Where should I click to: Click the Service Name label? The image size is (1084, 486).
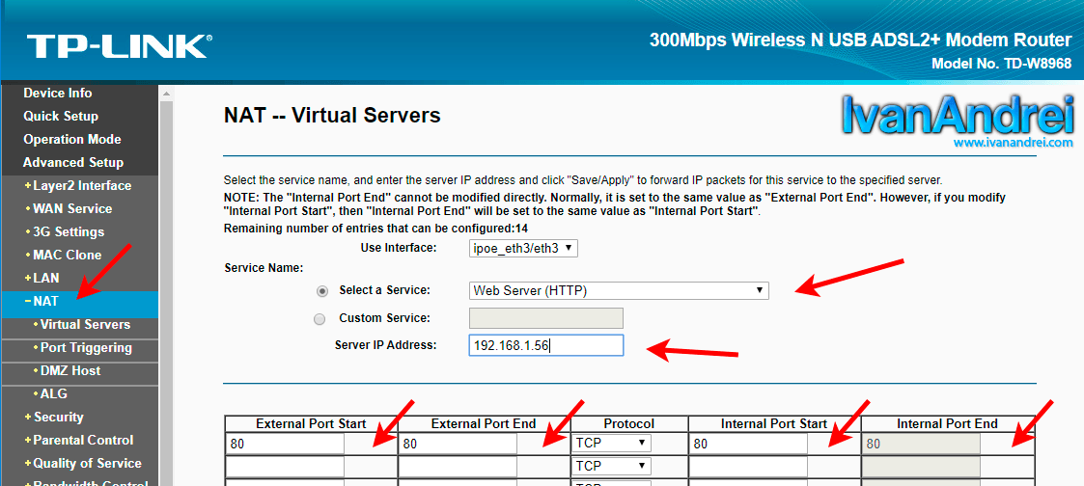point(264,268)
